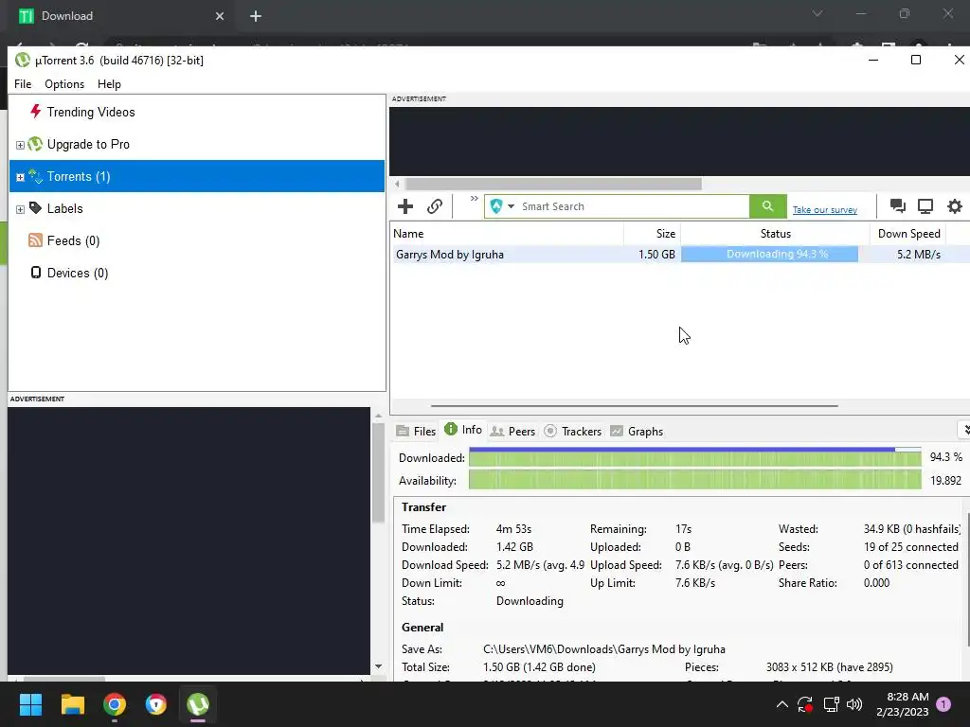Open Preferences gear icon
970x727 pixels.
click(955, 206)
